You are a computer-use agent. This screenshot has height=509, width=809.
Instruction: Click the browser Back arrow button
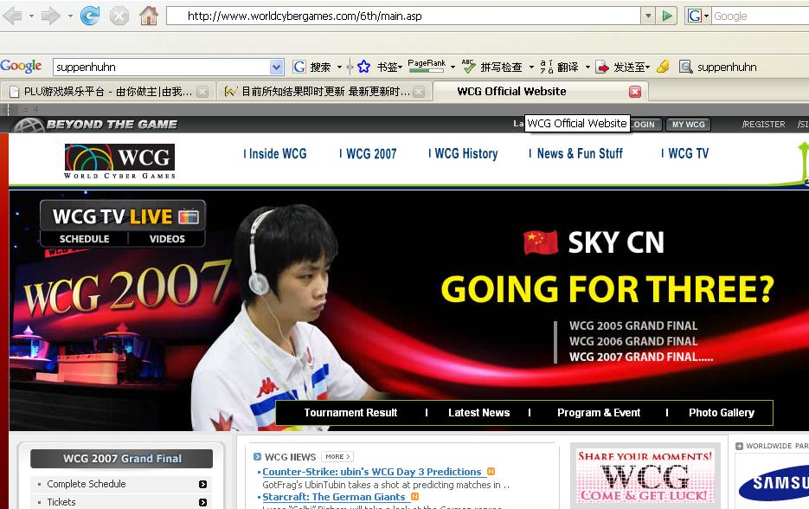point(12,16)
